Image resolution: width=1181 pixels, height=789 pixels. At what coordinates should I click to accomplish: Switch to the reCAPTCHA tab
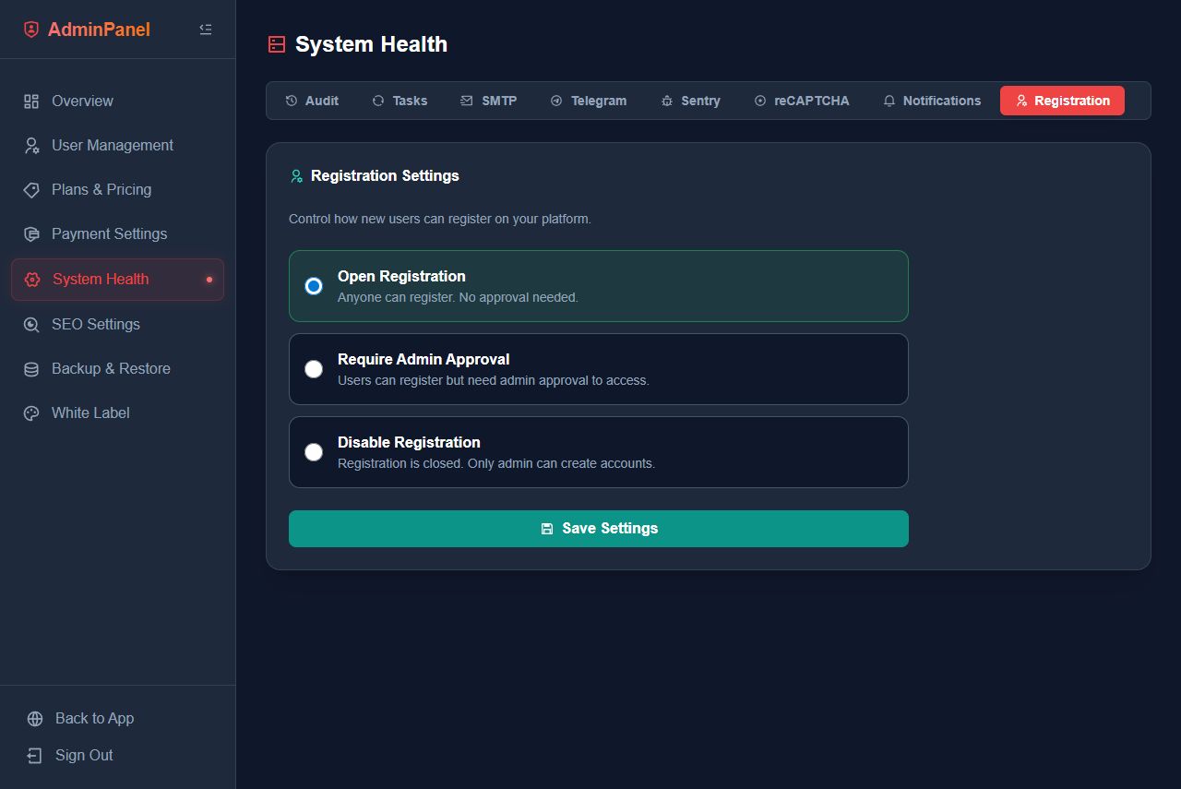(801, 101)
